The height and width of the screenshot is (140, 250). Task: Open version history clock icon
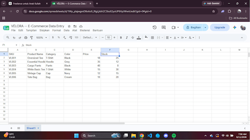(154, 27)
